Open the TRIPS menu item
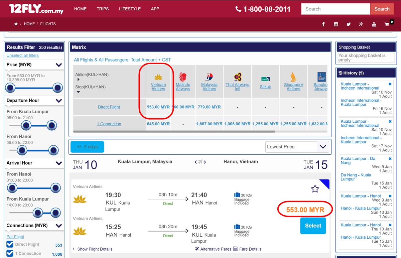 pos(103,9)
